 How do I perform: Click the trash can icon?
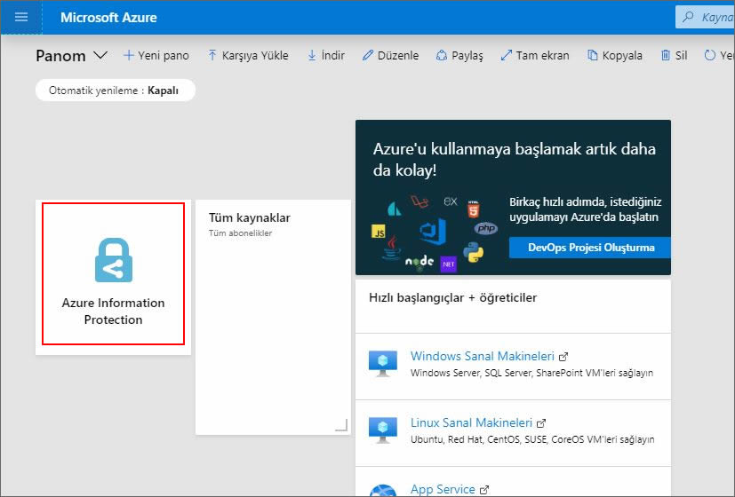[x=666, y=55]
